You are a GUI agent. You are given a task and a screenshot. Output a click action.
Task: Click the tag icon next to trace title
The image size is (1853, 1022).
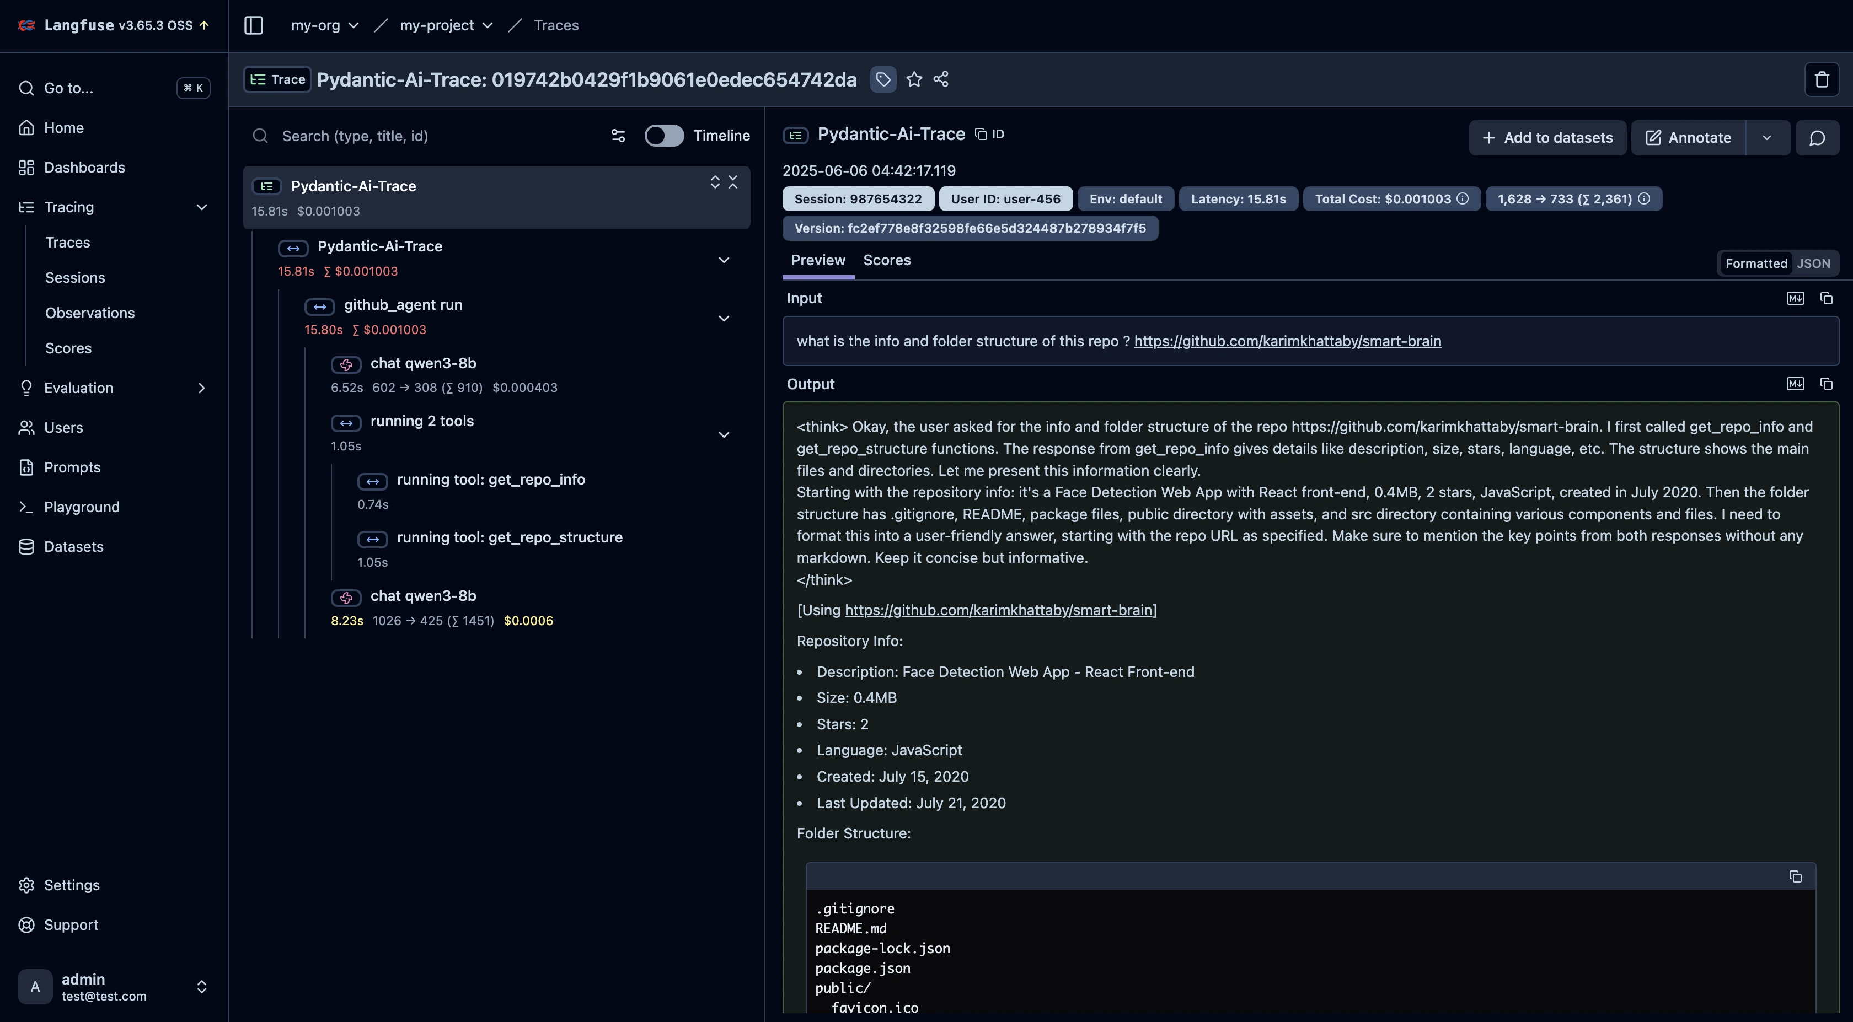(883, 79)
